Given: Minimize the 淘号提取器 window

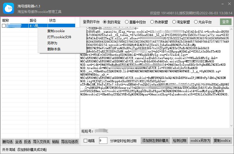Looking at the screenshot, I should pos(222,4).
